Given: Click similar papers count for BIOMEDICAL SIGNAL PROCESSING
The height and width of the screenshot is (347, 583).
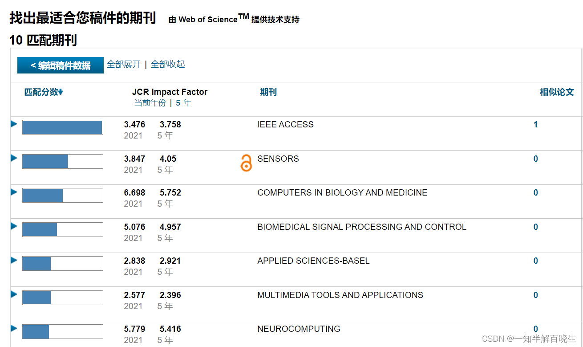Looking at the screenshot, I should pos(536,227).
